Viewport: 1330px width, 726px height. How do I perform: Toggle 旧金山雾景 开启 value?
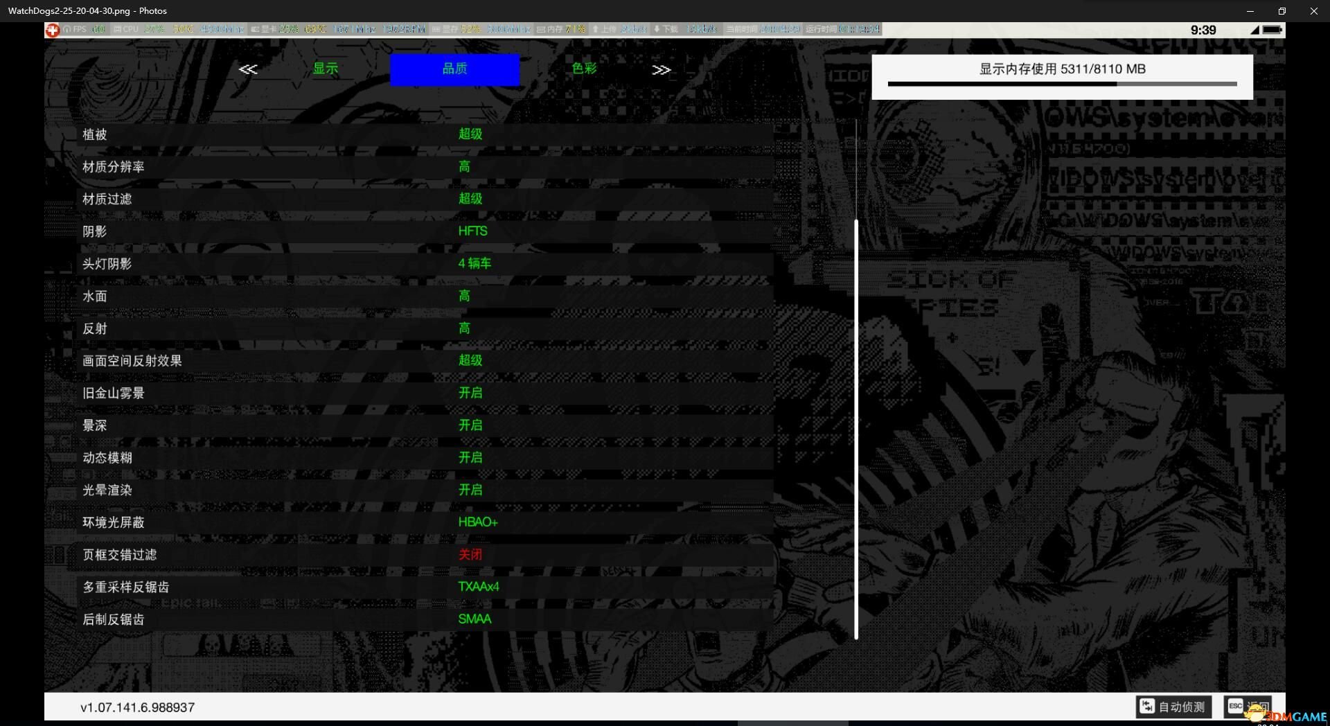coord(470,393)
